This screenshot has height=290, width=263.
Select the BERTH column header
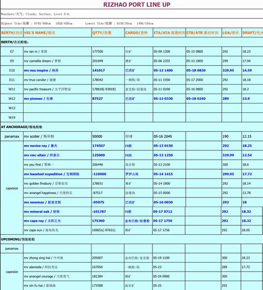(12, 33)
